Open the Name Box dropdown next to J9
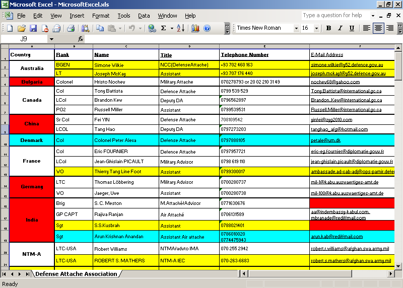 pyautogui.click(x=51, y=39)
